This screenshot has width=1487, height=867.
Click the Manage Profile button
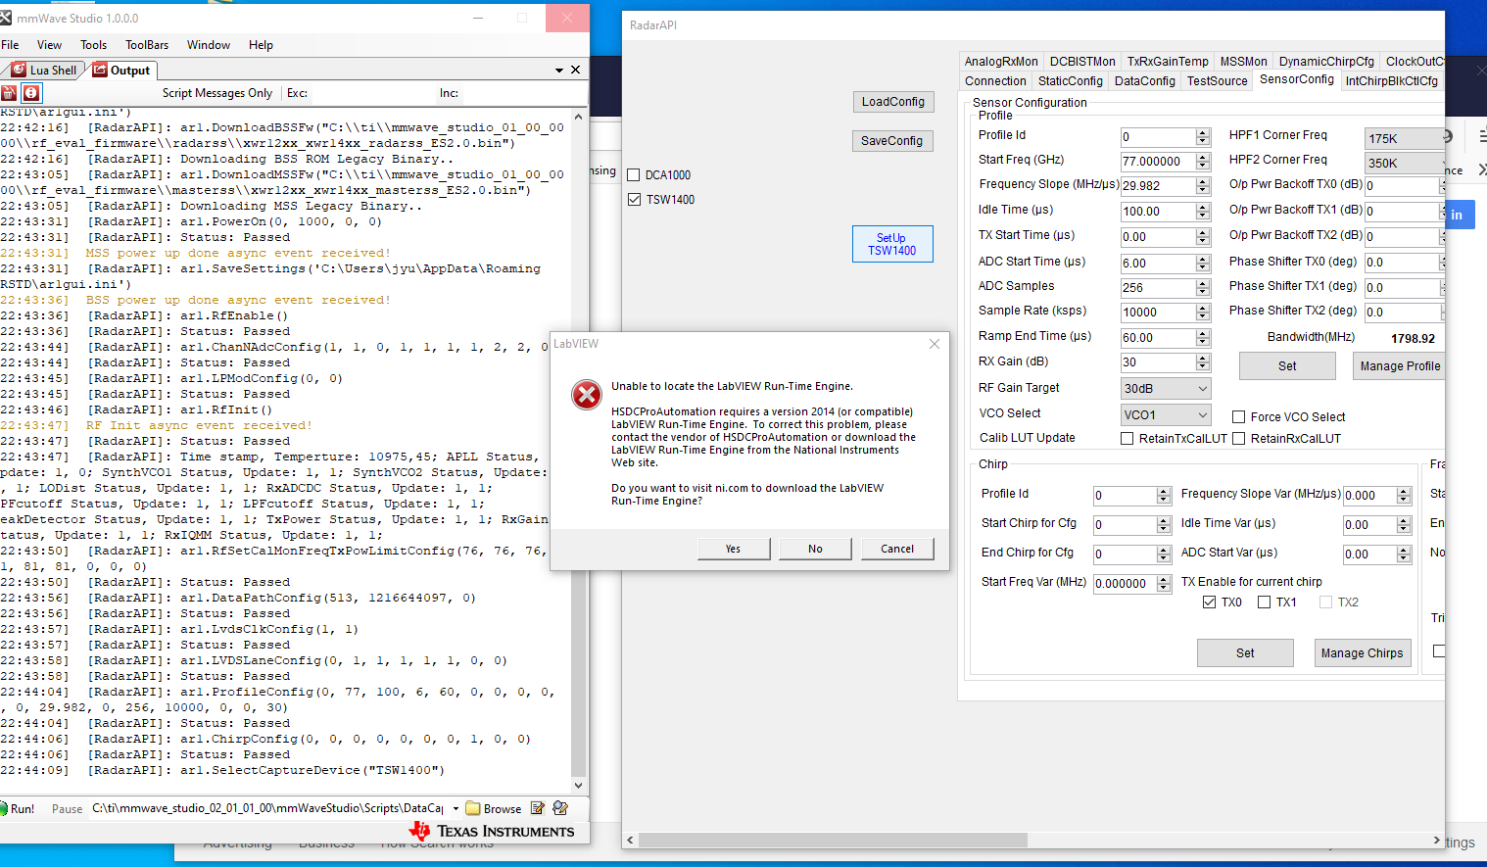tap(1399, 366)
